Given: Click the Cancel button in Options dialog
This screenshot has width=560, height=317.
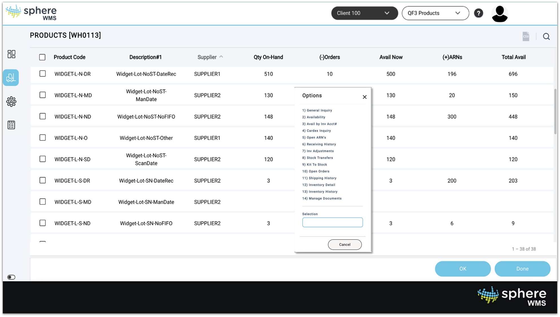Looking at the screenshot, I should coord(345,244).
